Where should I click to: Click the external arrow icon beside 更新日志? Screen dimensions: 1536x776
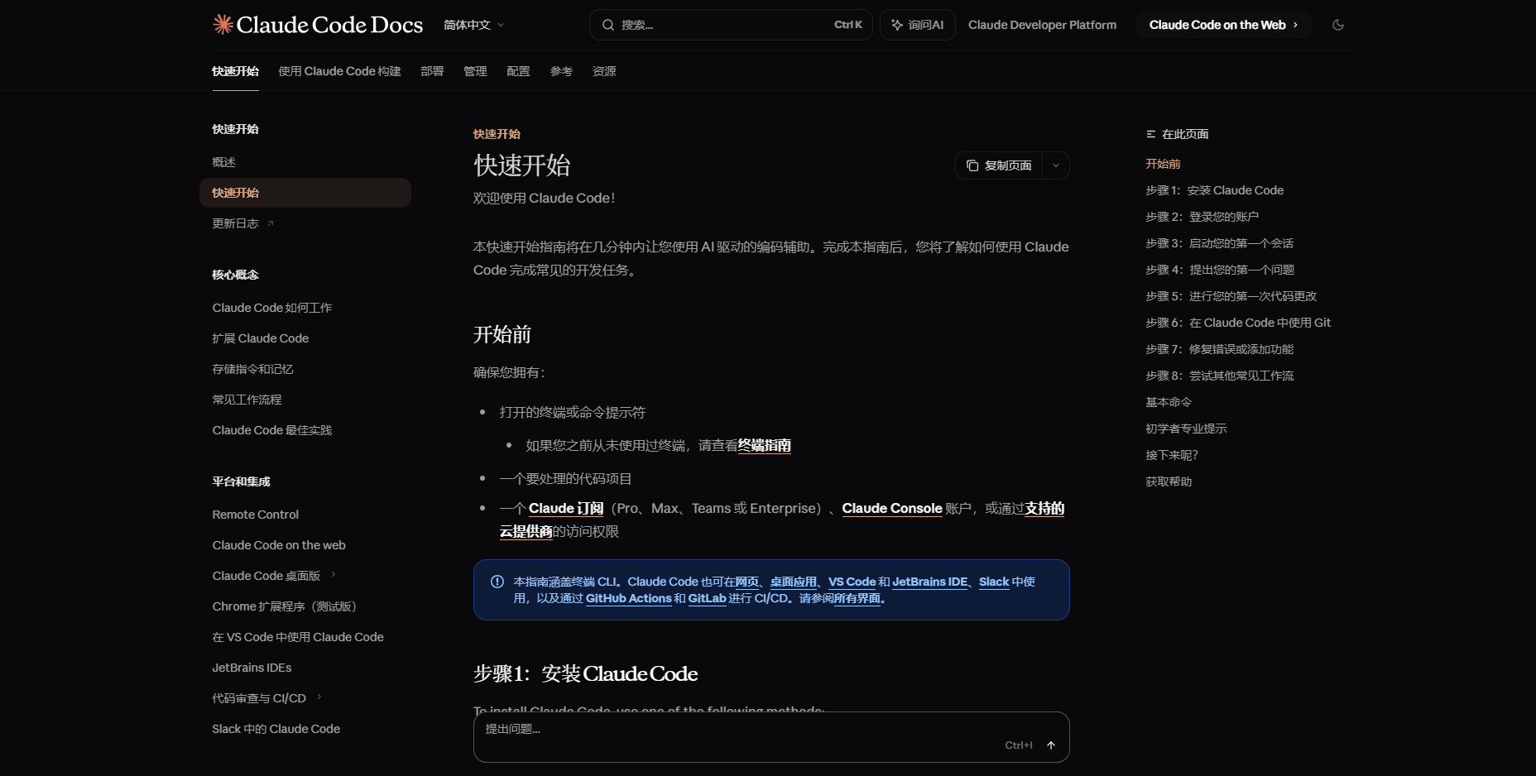271,223
